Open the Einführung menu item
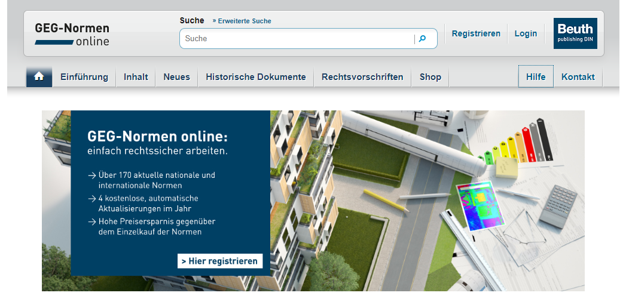 point(84,77)
